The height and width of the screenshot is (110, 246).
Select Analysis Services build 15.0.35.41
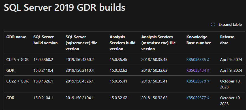118,81
